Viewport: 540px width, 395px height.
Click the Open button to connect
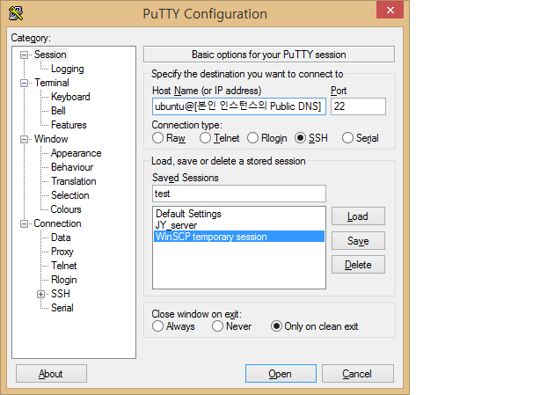[281, 374]
